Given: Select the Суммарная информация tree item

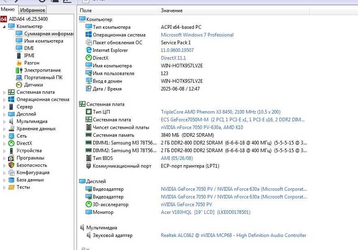Looking at the screenshot, I should (x=44, y=34).
